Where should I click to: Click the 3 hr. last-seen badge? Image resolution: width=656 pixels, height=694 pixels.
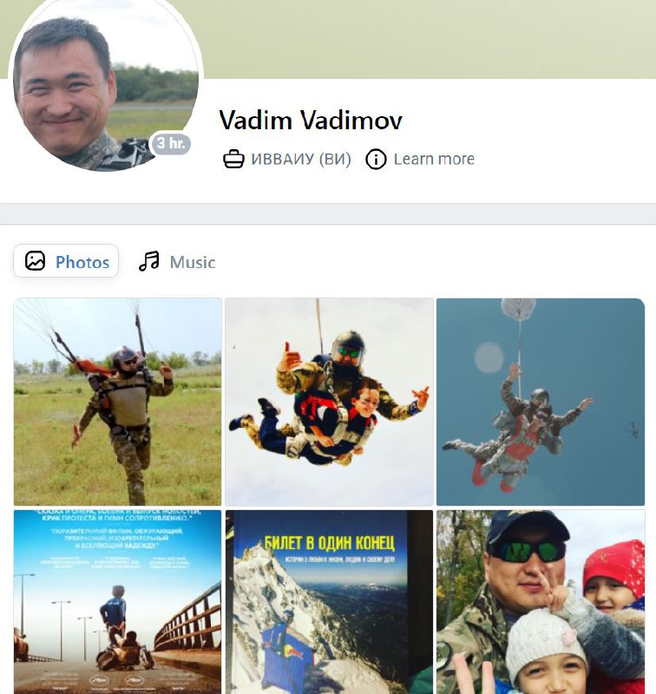(x=171, y=143)
